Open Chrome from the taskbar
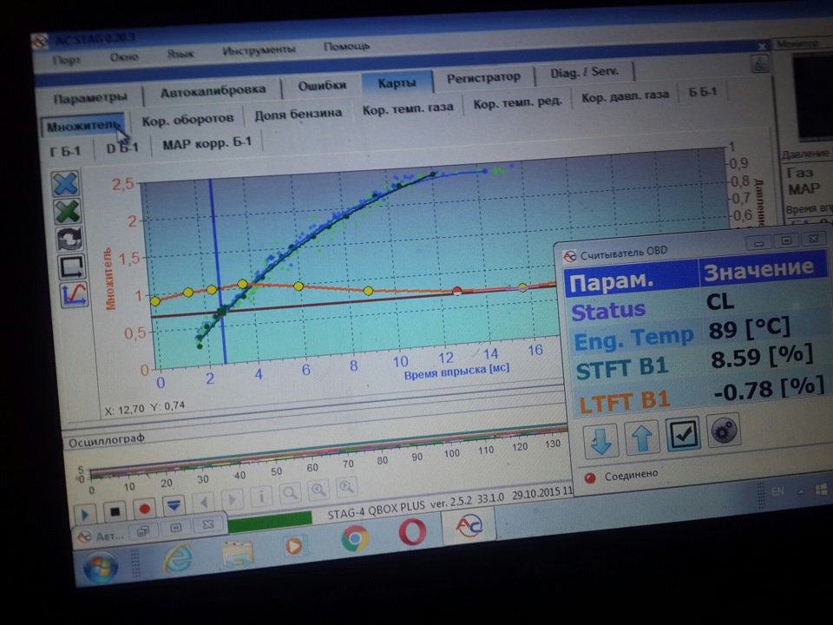Screen dimensions: 833x625 [355, 538]
